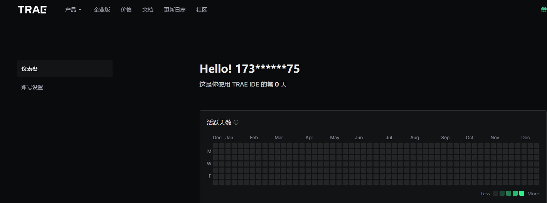Click the Oct month label
The height and width of the screenshot is (203, 547).
coord(470,138)
